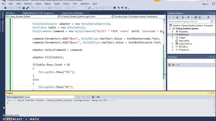Click the wrench Properties icon in Solution Explorer
The height and width of the screenshot is (121, 216).
pos(208,17)
